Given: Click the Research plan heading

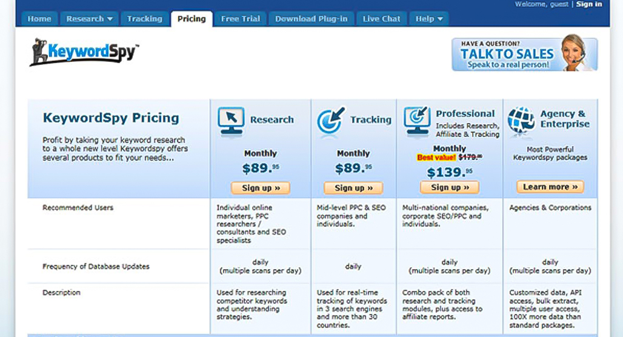Looking at the screenshot, I should (x=272, y=119).
